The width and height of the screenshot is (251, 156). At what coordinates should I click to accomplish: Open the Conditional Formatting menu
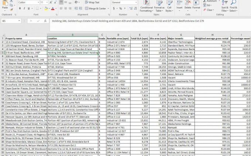(x=146, y=6)
